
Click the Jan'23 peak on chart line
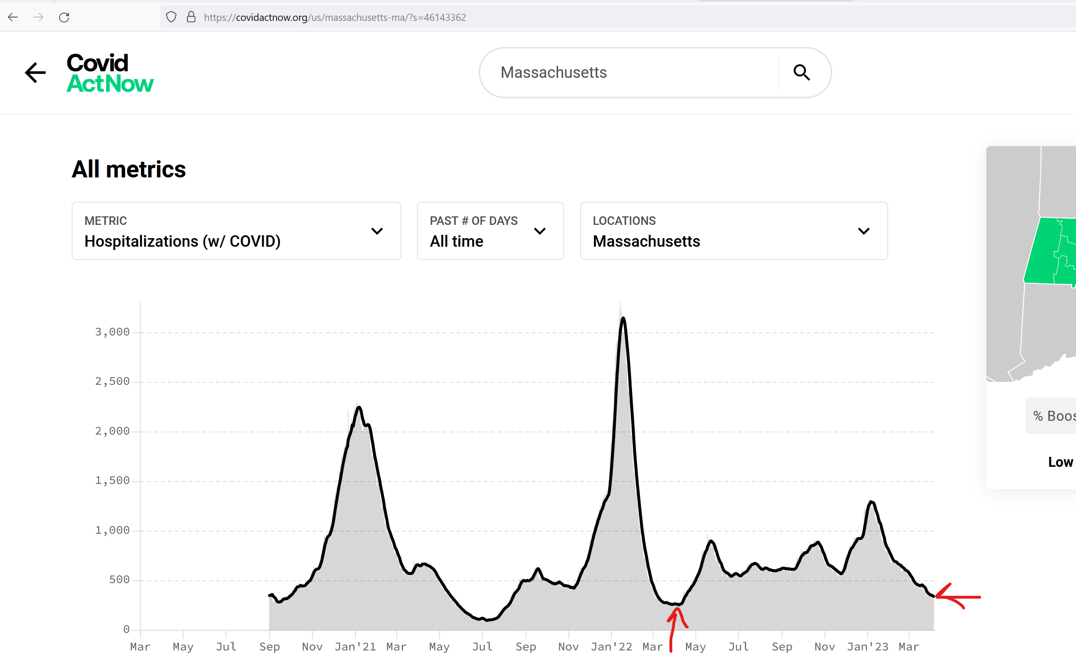pos(872,502)
